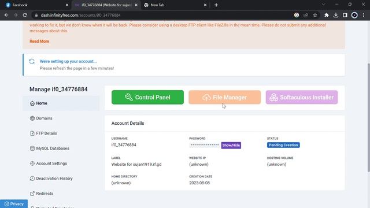Click the masked password field
The width and height of the screenshot is (370, 208).
pos(204,145)
